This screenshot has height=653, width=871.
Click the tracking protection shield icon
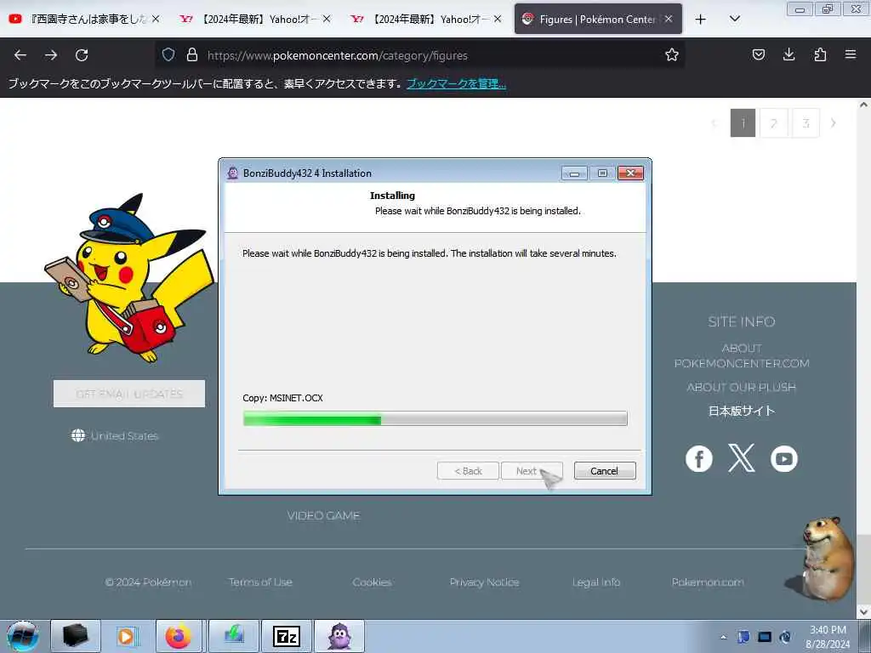point(168,54)
